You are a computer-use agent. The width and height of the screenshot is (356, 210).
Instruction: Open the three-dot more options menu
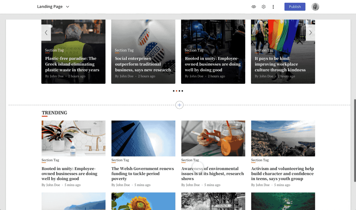(273, 7)
